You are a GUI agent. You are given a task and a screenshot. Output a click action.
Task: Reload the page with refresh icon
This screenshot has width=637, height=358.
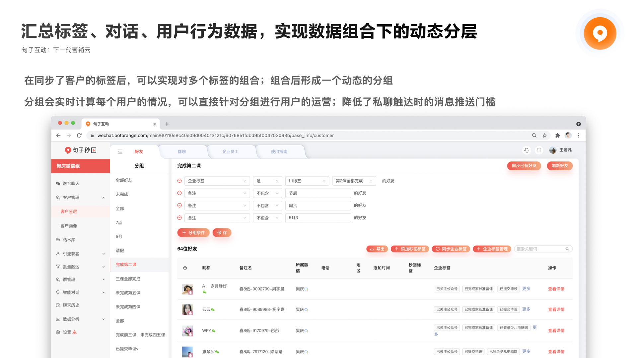point(79,135)
